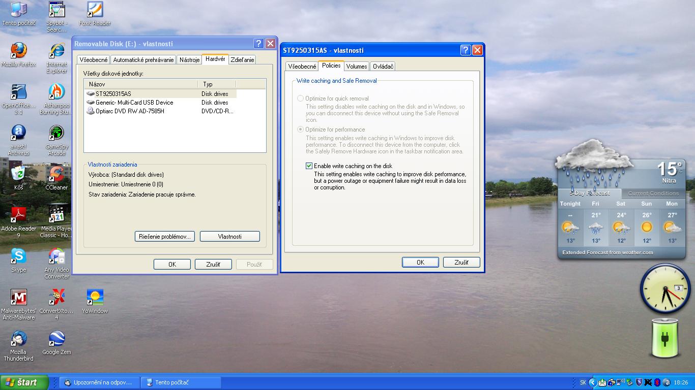Screen dimensions: 695x390
Task: Switch to the Nástroje tab
Action: [x=189, y=60]
